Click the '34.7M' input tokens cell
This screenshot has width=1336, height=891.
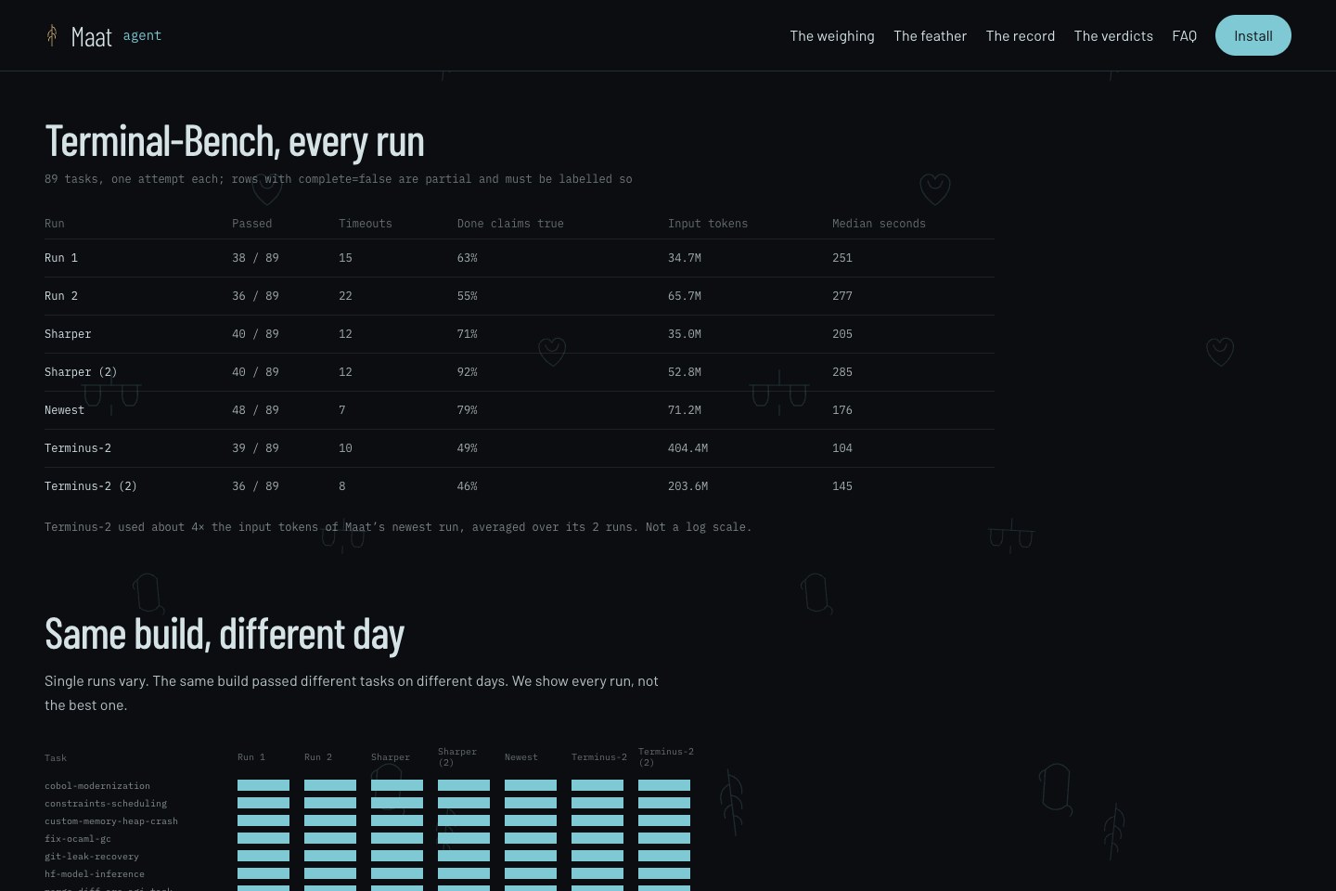(685, 258)
